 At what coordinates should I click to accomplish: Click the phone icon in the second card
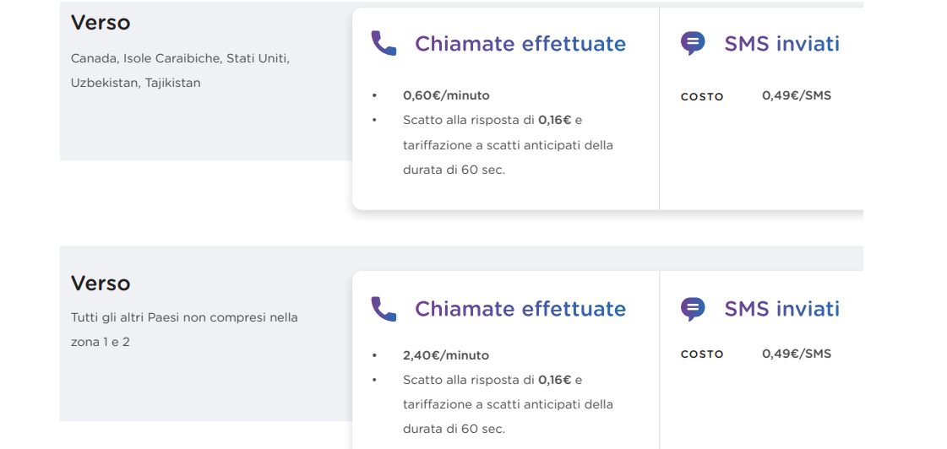coord(384,308)
